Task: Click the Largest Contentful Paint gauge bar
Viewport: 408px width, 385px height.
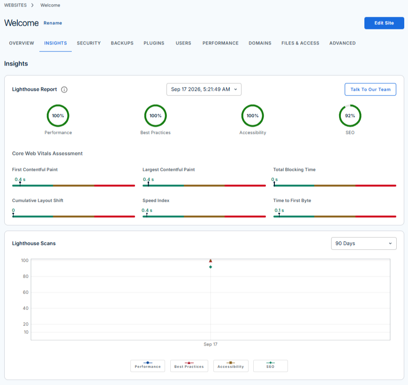Action: click(x=204, y=185)
